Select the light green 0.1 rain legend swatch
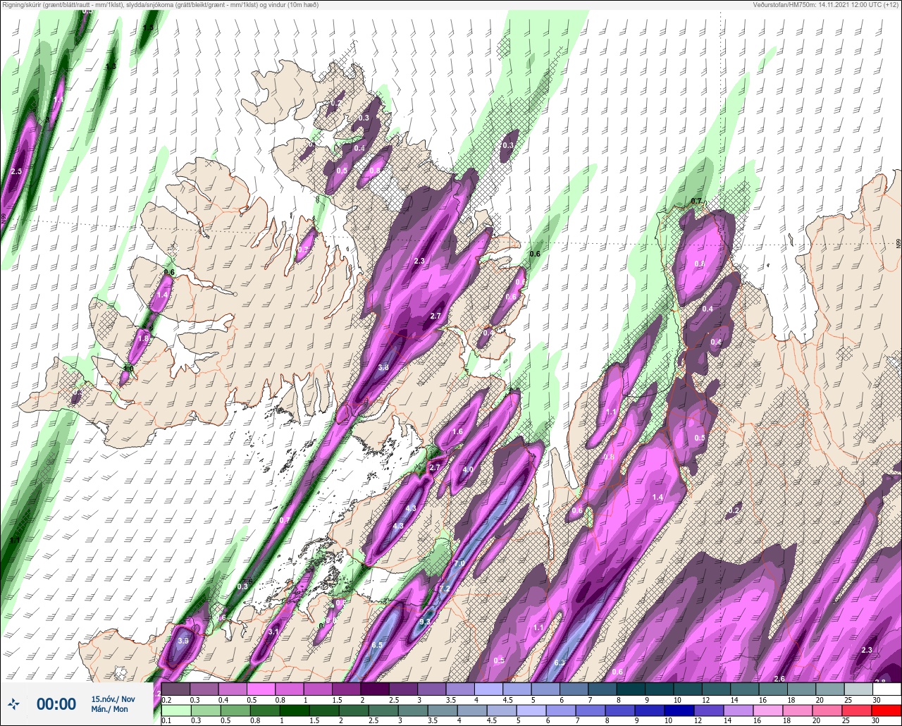The image size is (902, 726). pos(175,710)
